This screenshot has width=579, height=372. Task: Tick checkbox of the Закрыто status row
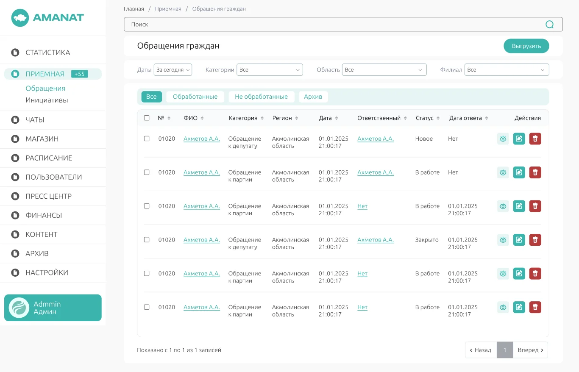[147, 240]
